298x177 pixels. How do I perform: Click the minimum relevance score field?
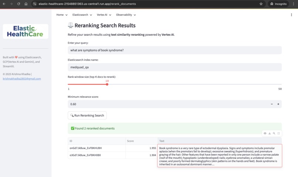click(168, 104)
